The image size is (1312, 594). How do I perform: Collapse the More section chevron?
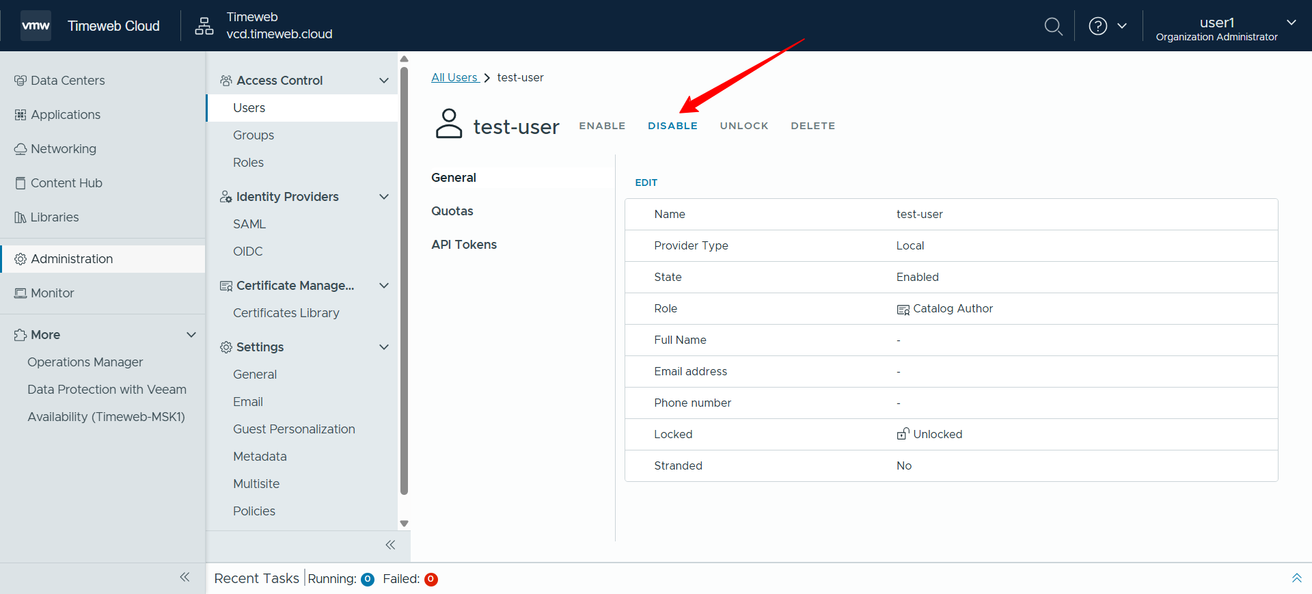191,335
